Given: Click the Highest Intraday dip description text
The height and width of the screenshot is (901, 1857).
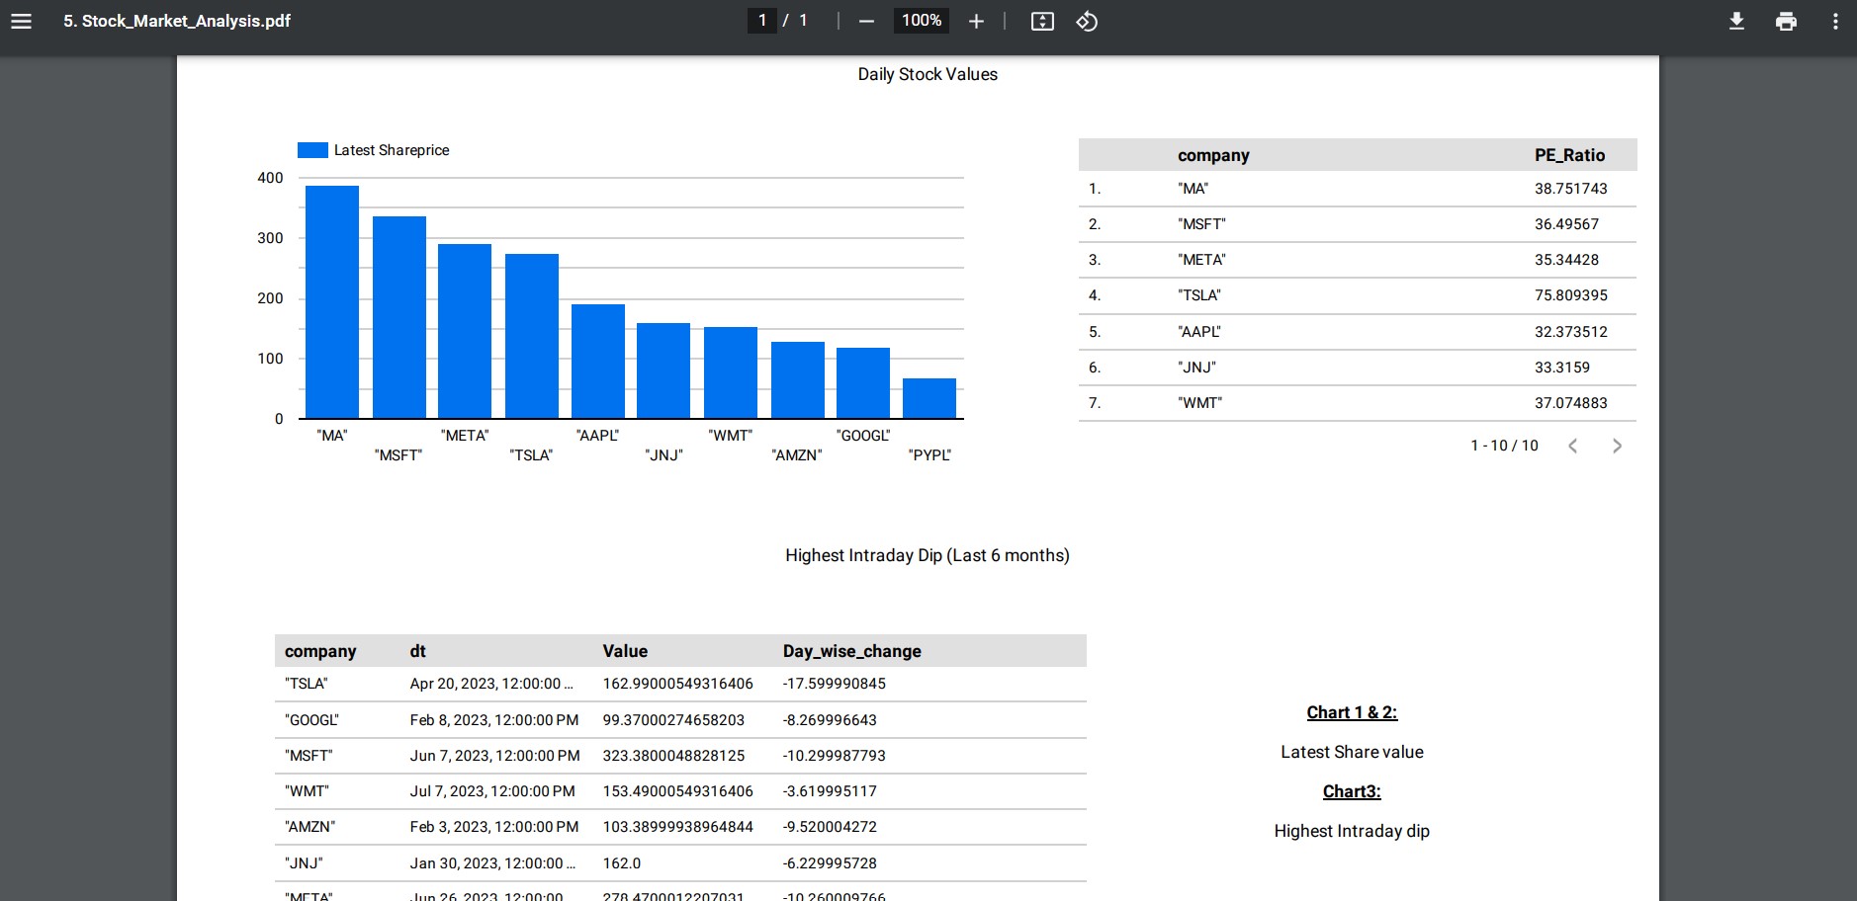Looking at the screenshot, I should (x=1352, y=831).
